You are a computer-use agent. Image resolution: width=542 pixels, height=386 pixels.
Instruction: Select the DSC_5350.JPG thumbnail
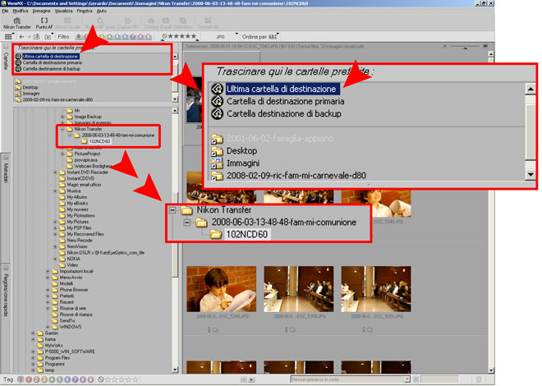point(299,289)
